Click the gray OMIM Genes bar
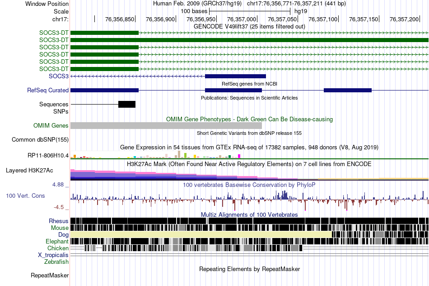Screen dimensions: 429x286 [x=166, y=126]
